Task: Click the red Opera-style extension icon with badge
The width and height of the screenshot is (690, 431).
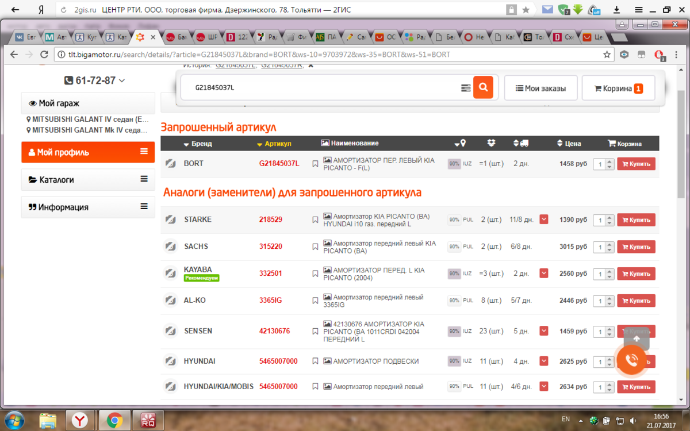Action: coord(660,55)
